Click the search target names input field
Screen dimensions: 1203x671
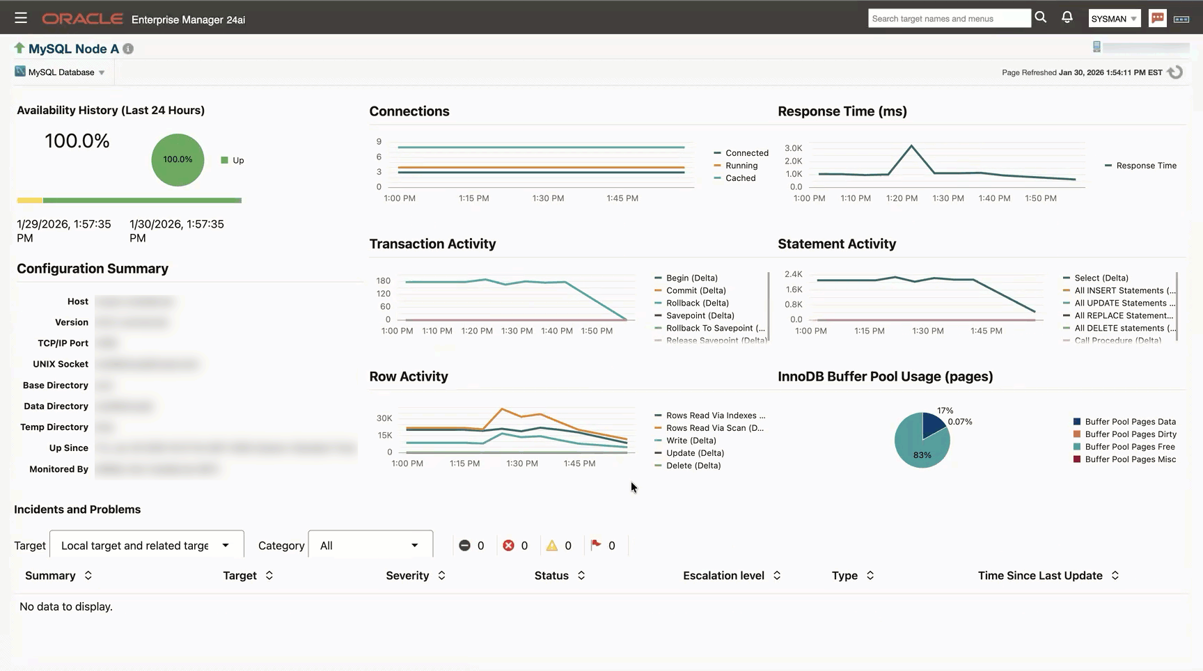(x=948, y=17)
